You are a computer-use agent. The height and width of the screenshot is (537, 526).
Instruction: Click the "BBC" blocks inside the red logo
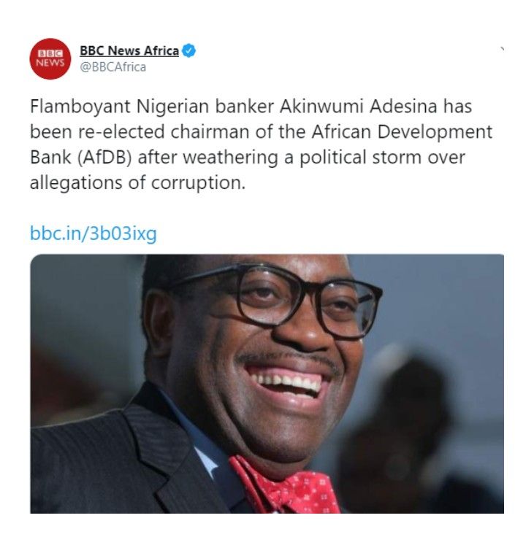point(50,53)
